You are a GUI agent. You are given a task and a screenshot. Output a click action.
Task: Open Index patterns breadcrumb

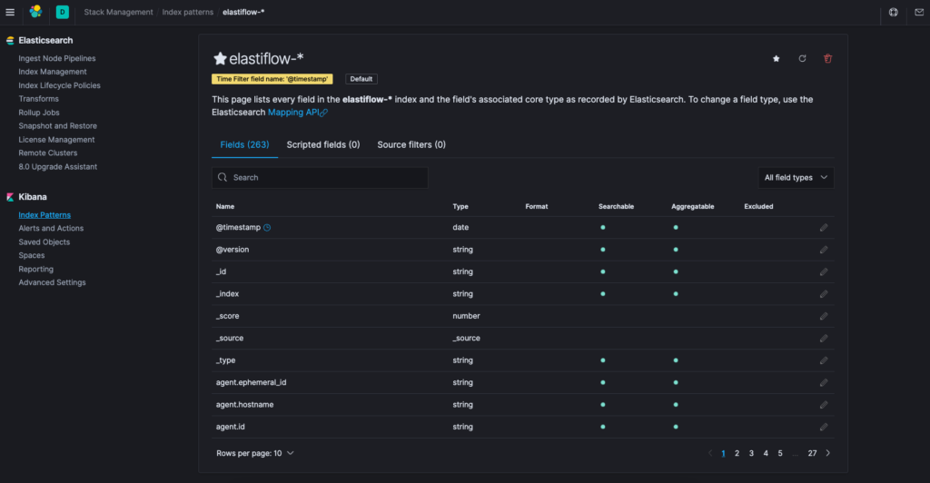click(187, 12)
